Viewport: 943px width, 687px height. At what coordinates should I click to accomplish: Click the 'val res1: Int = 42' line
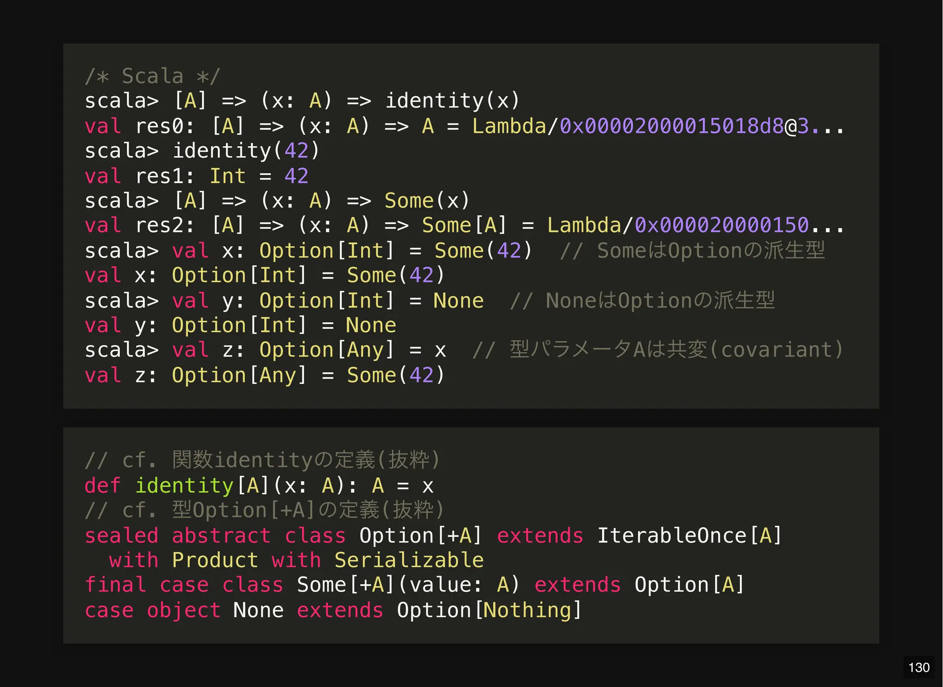[197, 176]
